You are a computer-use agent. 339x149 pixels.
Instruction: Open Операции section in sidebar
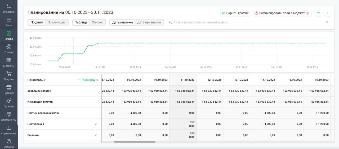[x=9, y=8]
